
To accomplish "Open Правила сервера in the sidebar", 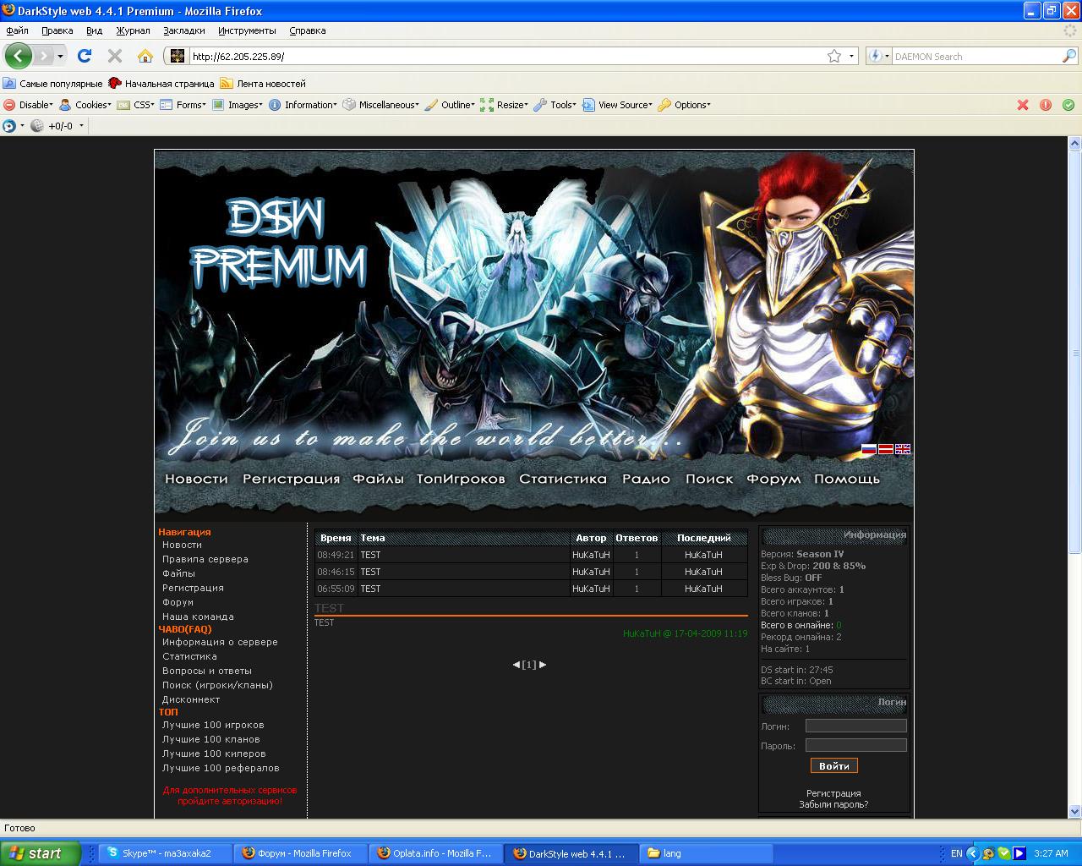I will (205, 560).
